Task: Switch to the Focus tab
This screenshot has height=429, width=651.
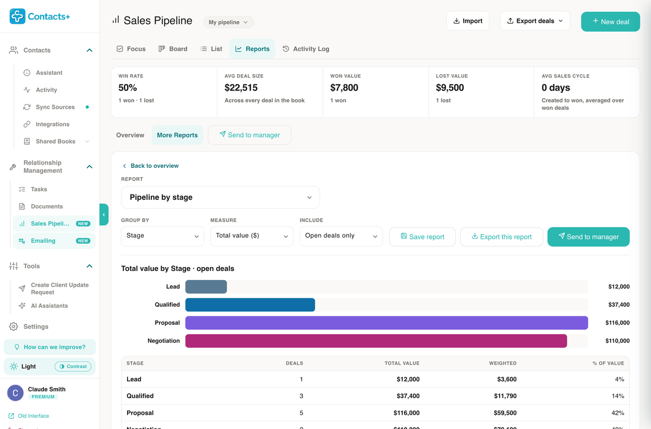Action: [131, 49]
